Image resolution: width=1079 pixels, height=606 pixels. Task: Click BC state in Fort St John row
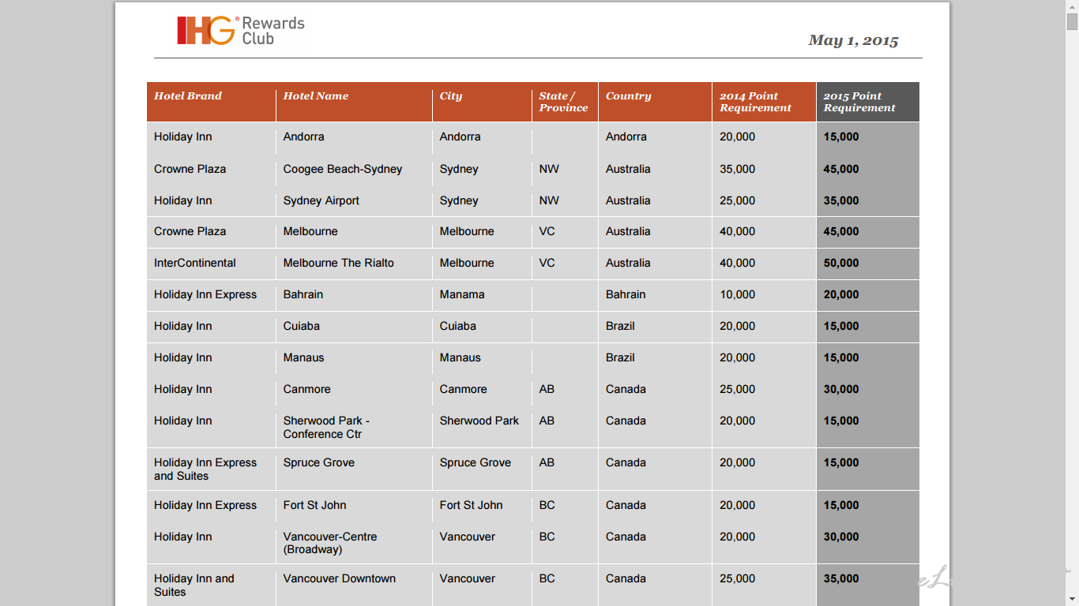click(547, 505)
